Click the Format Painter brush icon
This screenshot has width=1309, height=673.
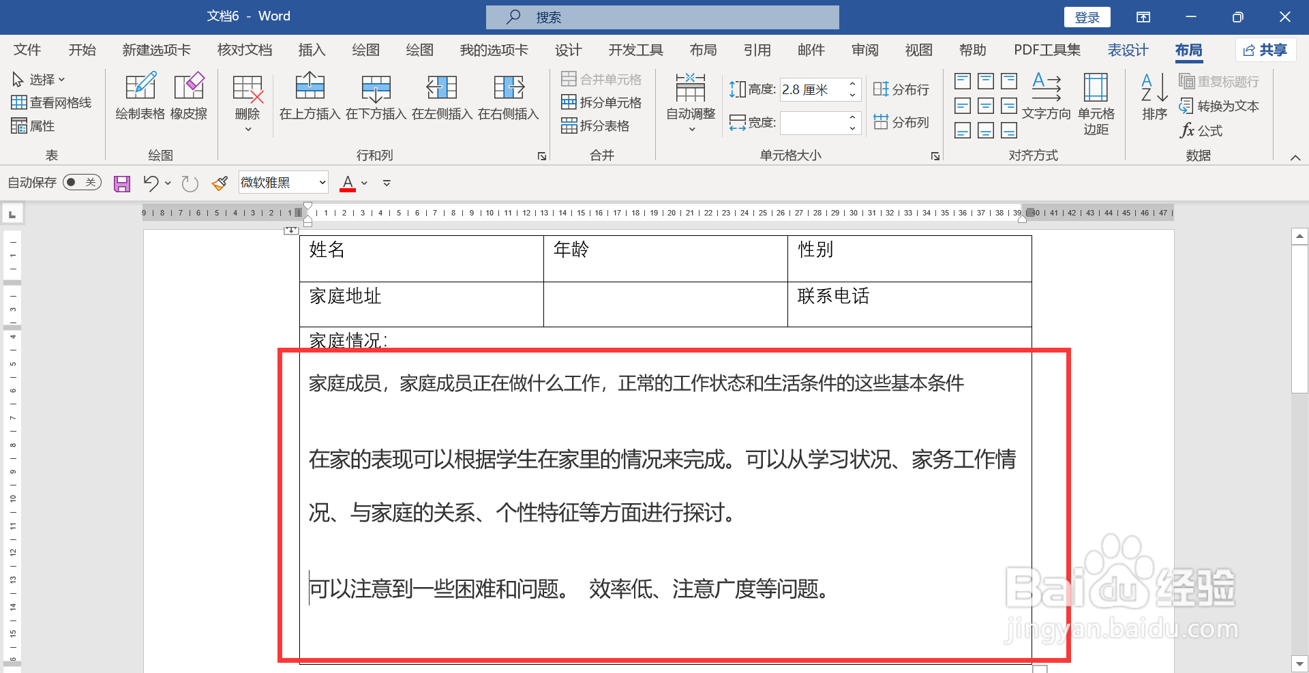220,183
